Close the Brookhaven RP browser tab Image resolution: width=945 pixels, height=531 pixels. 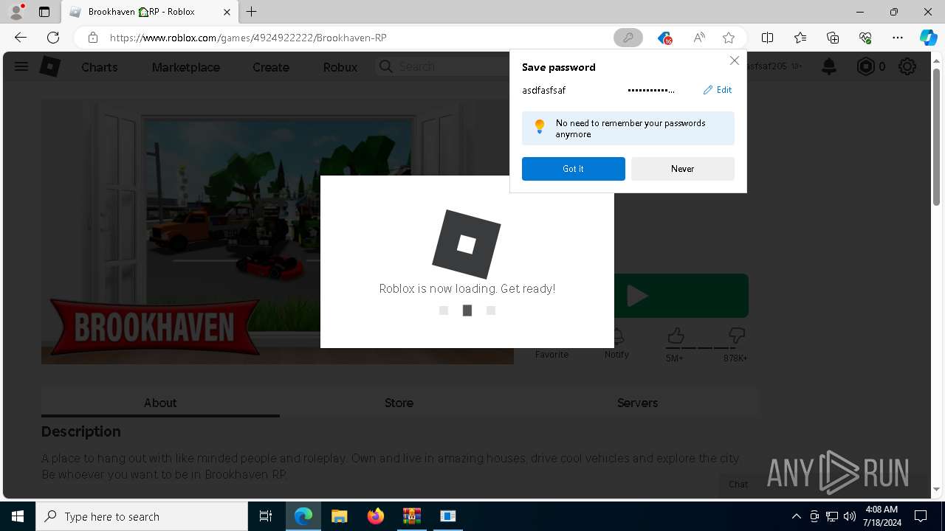227,12
